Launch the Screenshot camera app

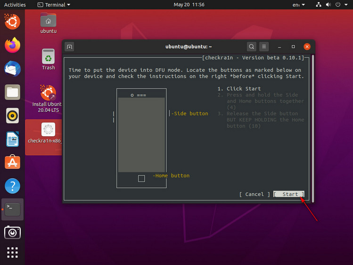[x=13, y=232]
